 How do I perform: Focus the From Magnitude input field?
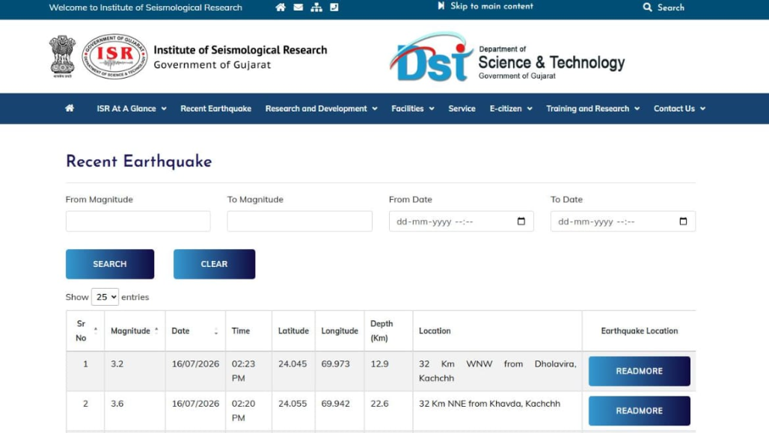point(138,221)
